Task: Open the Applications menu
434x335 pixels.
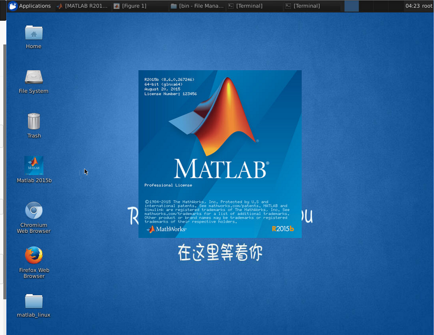Action: tap(30, 6)
